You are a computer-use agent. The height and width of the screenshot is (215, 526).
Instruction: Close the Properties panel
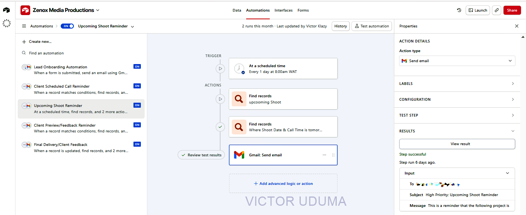517,26
